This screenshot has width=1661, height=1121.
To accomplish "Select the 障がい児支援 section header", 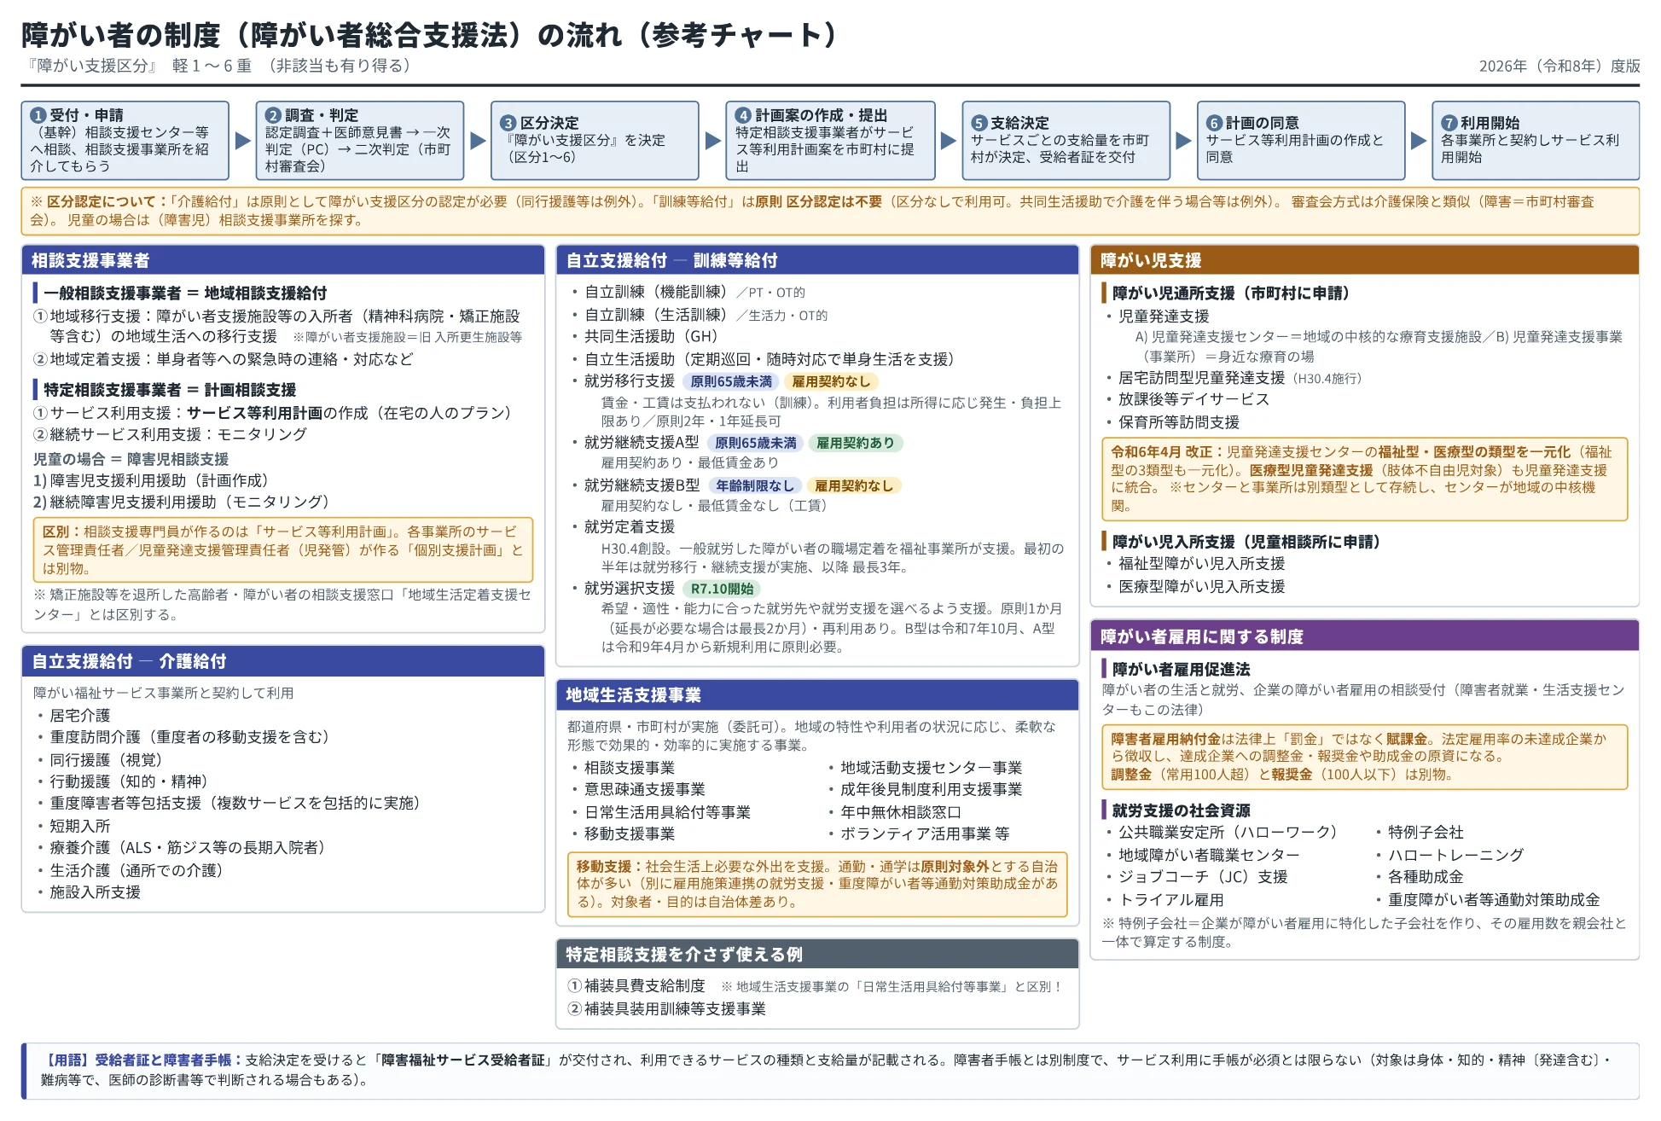I will (1364, 260).
